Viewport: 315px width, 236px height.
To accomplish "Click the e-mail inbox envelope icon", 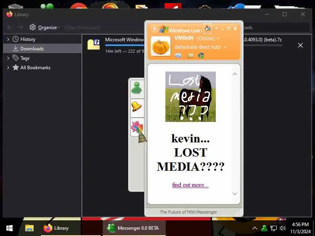I will point(178,55).
